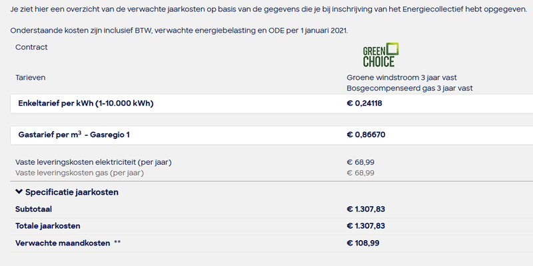Click the € 0,24118 electricity rate value
The image size is (533, 266).
(364, 104)
